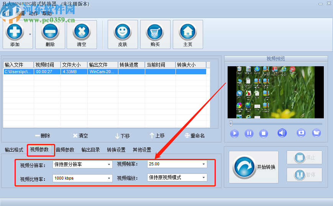Take a snapshot with the camera icon
Screen dimensions: 333x206
point(301,133)
